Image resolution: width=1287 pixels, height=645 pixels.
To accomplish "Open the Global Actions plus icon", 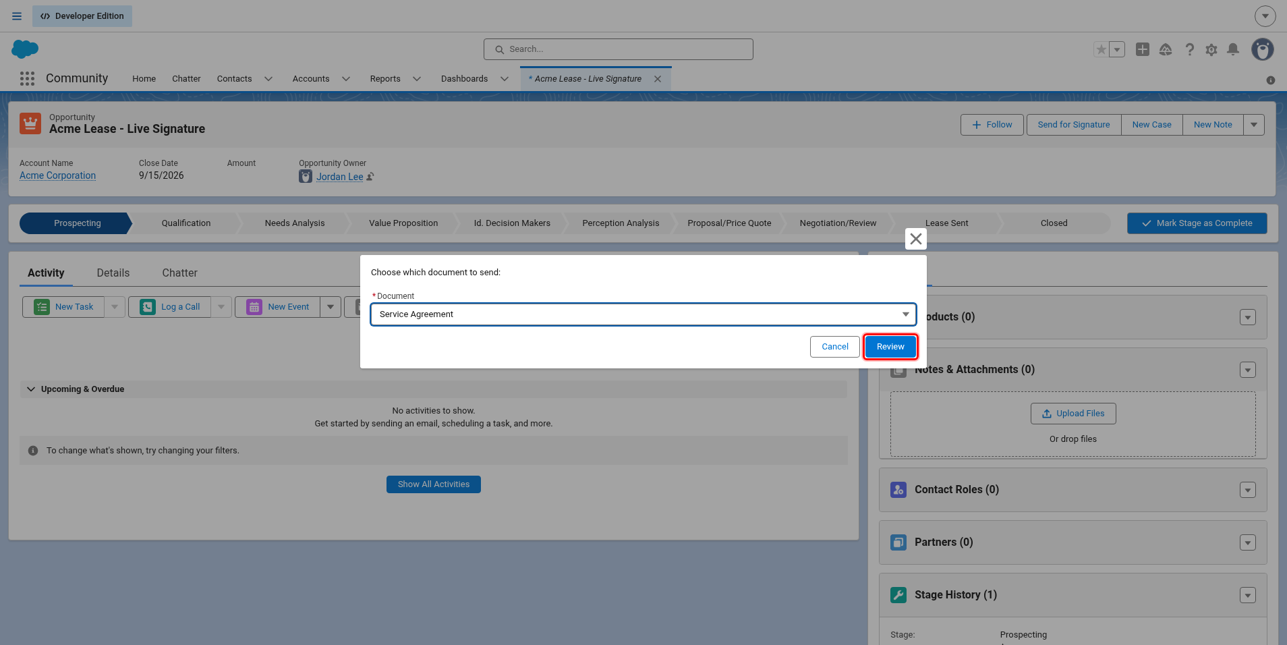I will (x=1143, y=49).
